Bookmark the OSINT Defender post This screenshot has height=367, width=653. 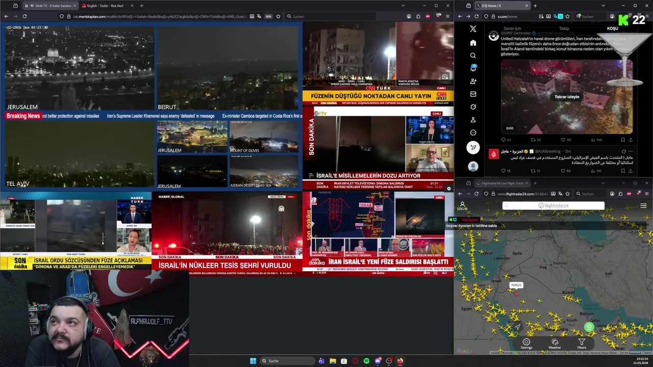[623, 140]
